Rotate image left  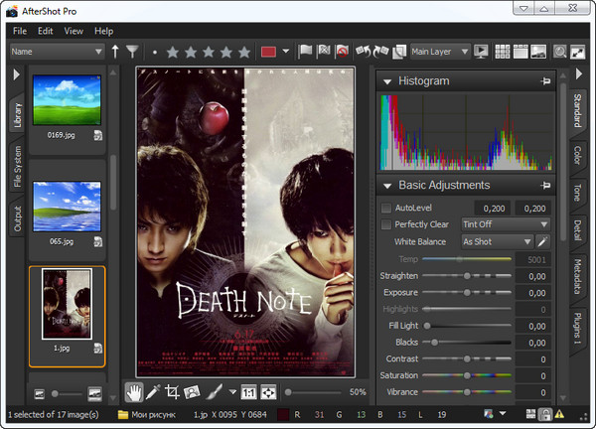[363, 52]
